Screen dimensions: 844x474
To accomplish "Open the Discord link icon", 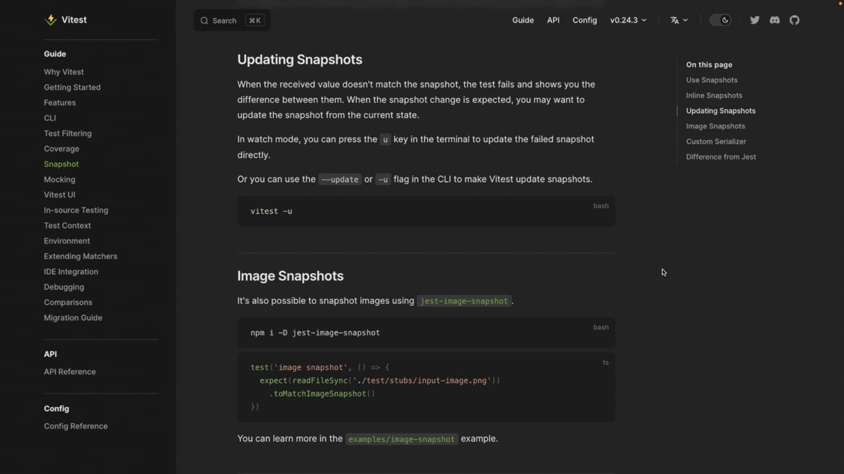I will pyautogui.click(x=775, y=20).
